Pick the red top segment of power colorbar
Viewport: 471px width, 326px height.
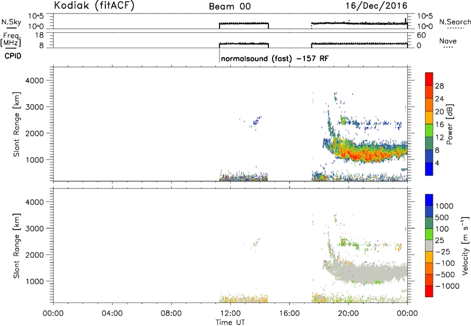pyautogui.click(x=429, y=79)
